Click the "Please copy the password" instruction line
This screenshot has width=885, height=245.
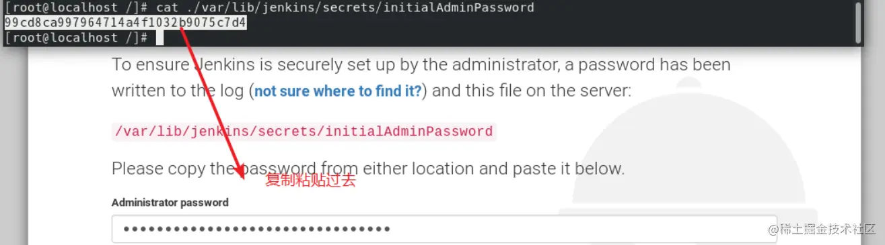point(368,168)
